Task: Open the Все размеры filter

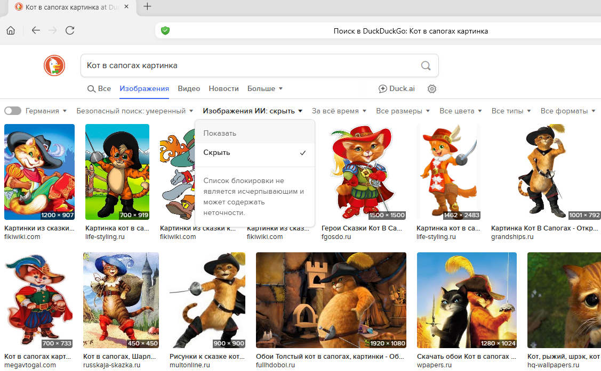Action: (x=403, y=111)
